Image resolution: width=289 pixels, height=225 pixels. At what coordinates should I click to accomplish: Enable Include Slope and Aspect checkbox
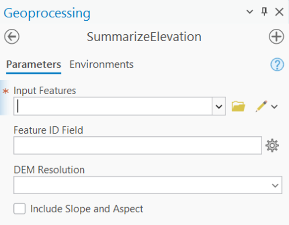19,209
